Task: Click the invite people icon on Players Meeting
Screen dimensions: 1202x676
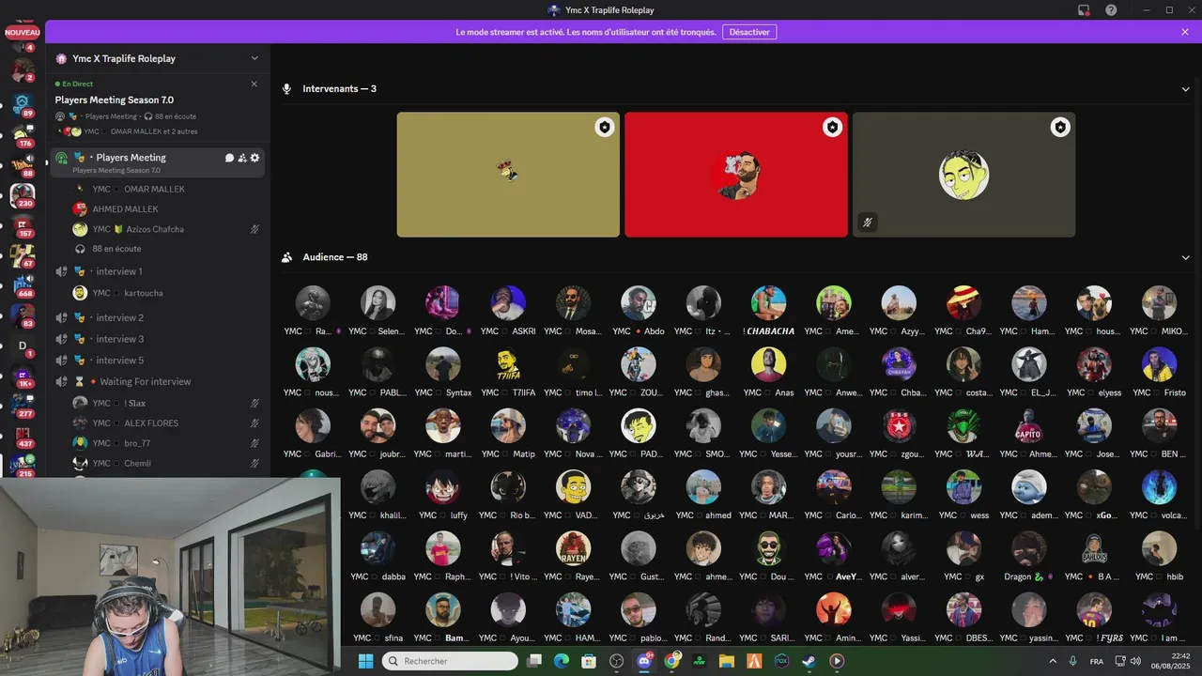Action: (x=242, y=158)
